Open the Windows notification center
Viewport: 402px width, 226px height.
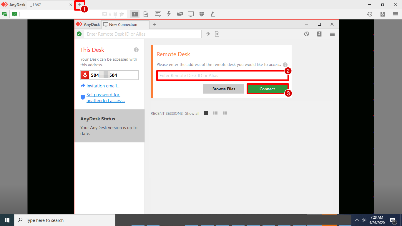pos(393,220)
